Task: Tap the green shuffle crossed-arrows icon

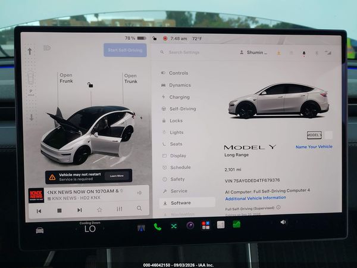Action: click(x=174, y=226)
